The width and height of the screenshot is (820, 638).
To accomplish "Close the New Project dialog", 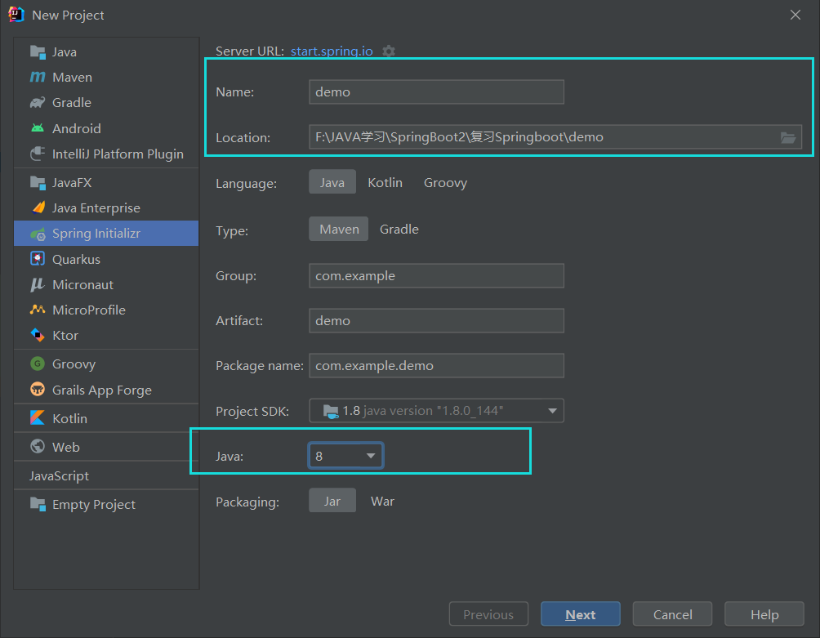I will [795, 15].
